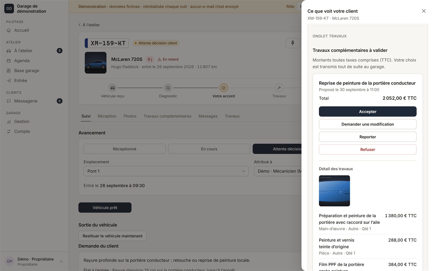Click the 384,00 € TTC amount

[x=402, y=265]
